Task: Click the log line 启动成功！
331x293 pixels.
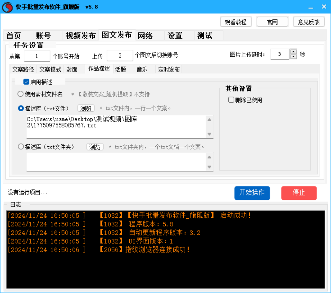Action: point(129,215)
